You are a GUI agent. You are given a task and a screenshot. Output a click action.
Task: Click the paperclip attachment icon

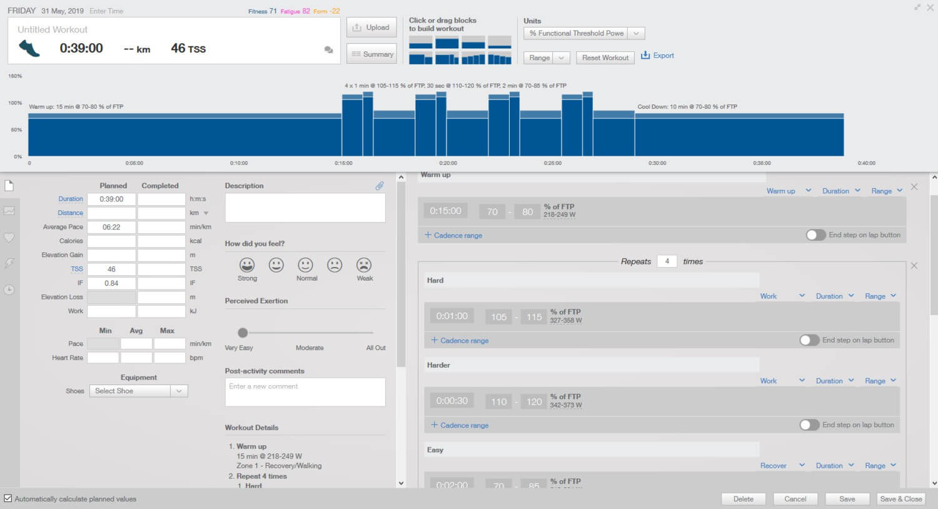tap(380, 186)
